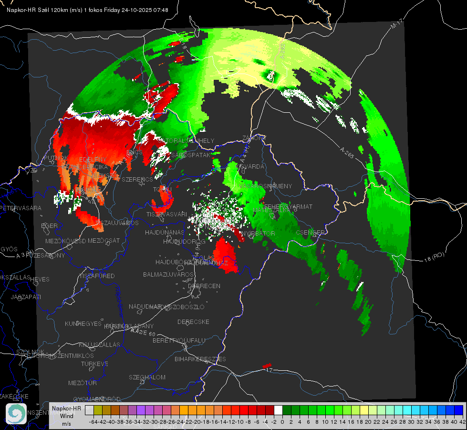Image resolution: width=467 pixels, height=430 pixels.
Task: Click the SZOLNOK city label
Action: [31, 352]
